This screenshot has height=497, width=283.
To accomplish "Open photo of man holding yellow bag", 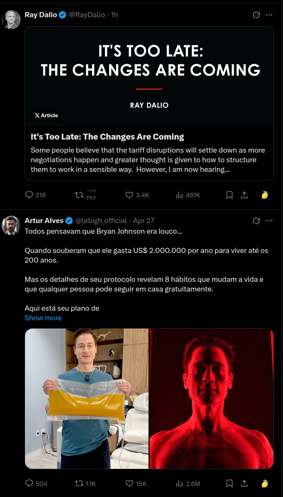I will [x=87, y=398].
